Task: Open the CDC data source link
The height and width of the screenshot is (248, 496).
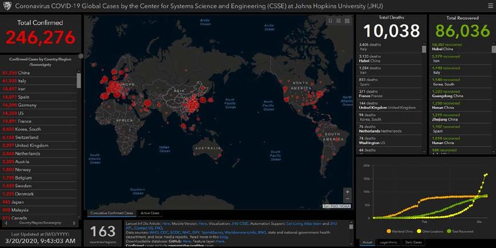Action: [164, 232]
